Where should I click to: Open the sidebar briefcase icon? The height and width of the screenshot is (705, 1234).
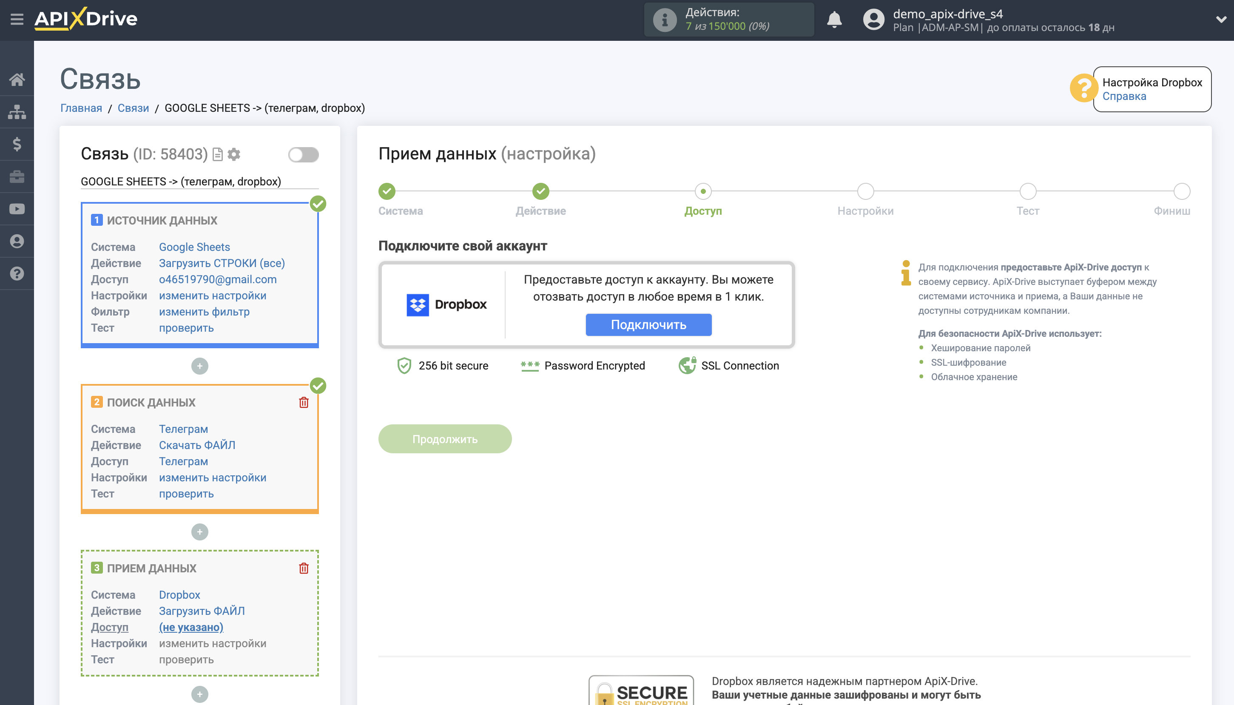(17, 176)
